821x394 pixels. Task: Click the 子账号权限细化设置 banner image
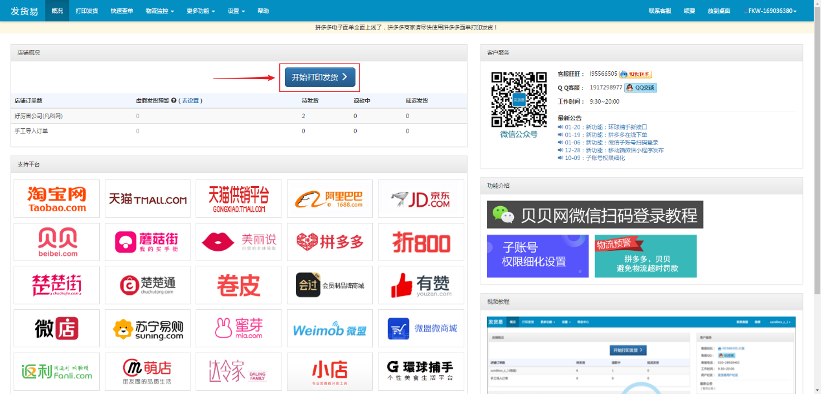click(x=537, y=256)
